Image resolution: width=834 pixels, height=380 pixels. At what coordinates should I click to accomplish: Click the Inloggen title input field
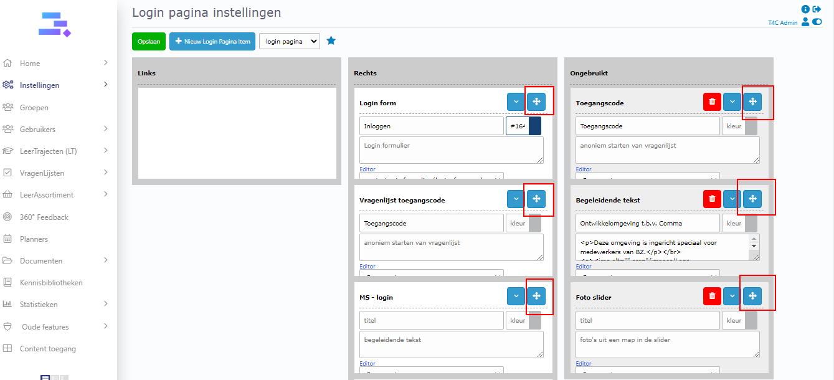431,126
